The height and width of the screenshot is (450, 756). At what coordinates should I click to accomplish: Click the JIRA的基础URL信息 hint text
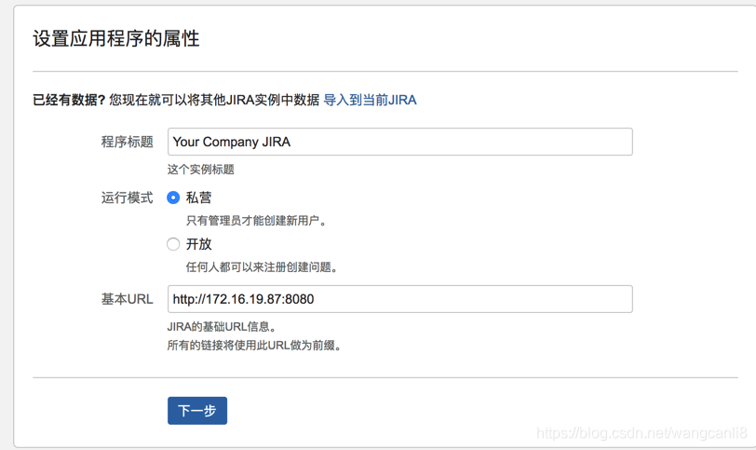[x=223, y=327]
